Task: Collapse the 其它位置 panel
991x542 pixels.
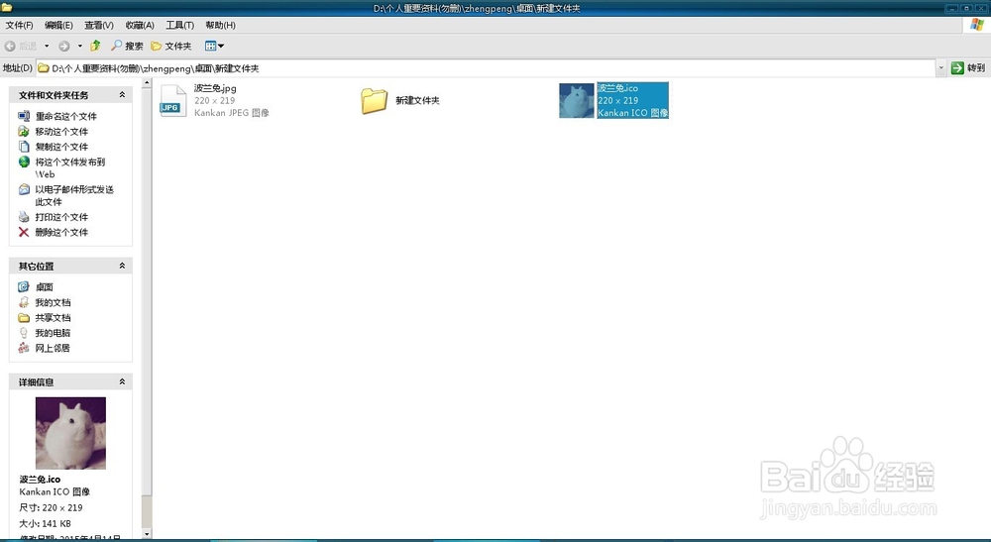Action: tap(122, 266)
